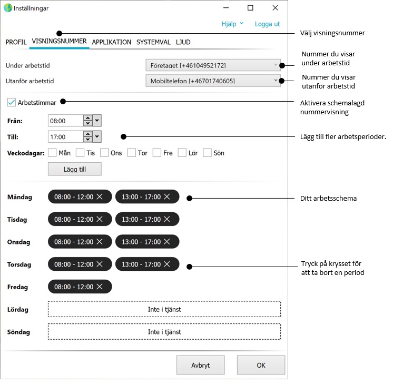The width and height of the screenshot is (393, 384).
Task: Click the Till time field showing 17:00
Action: (66, 137)
